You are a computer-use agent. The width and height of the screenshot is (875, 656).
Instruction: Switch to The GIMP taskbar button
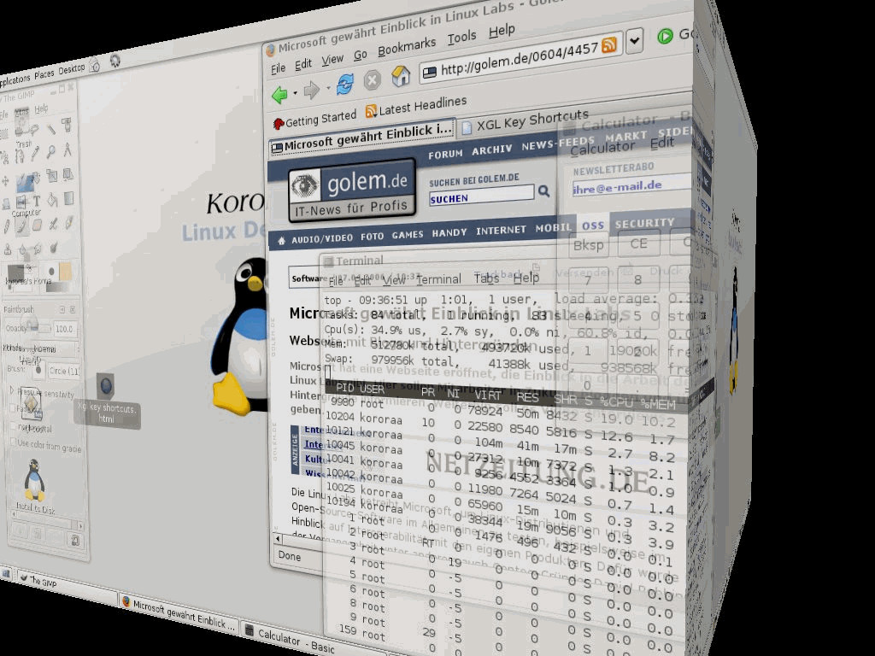tap(66, 586)
